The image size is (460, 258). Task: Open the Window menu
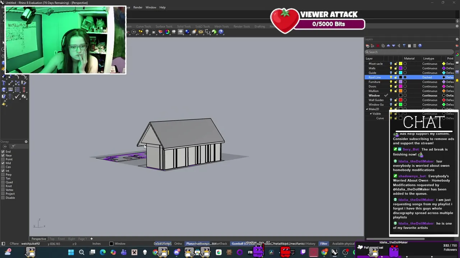(x=151, y=7)
